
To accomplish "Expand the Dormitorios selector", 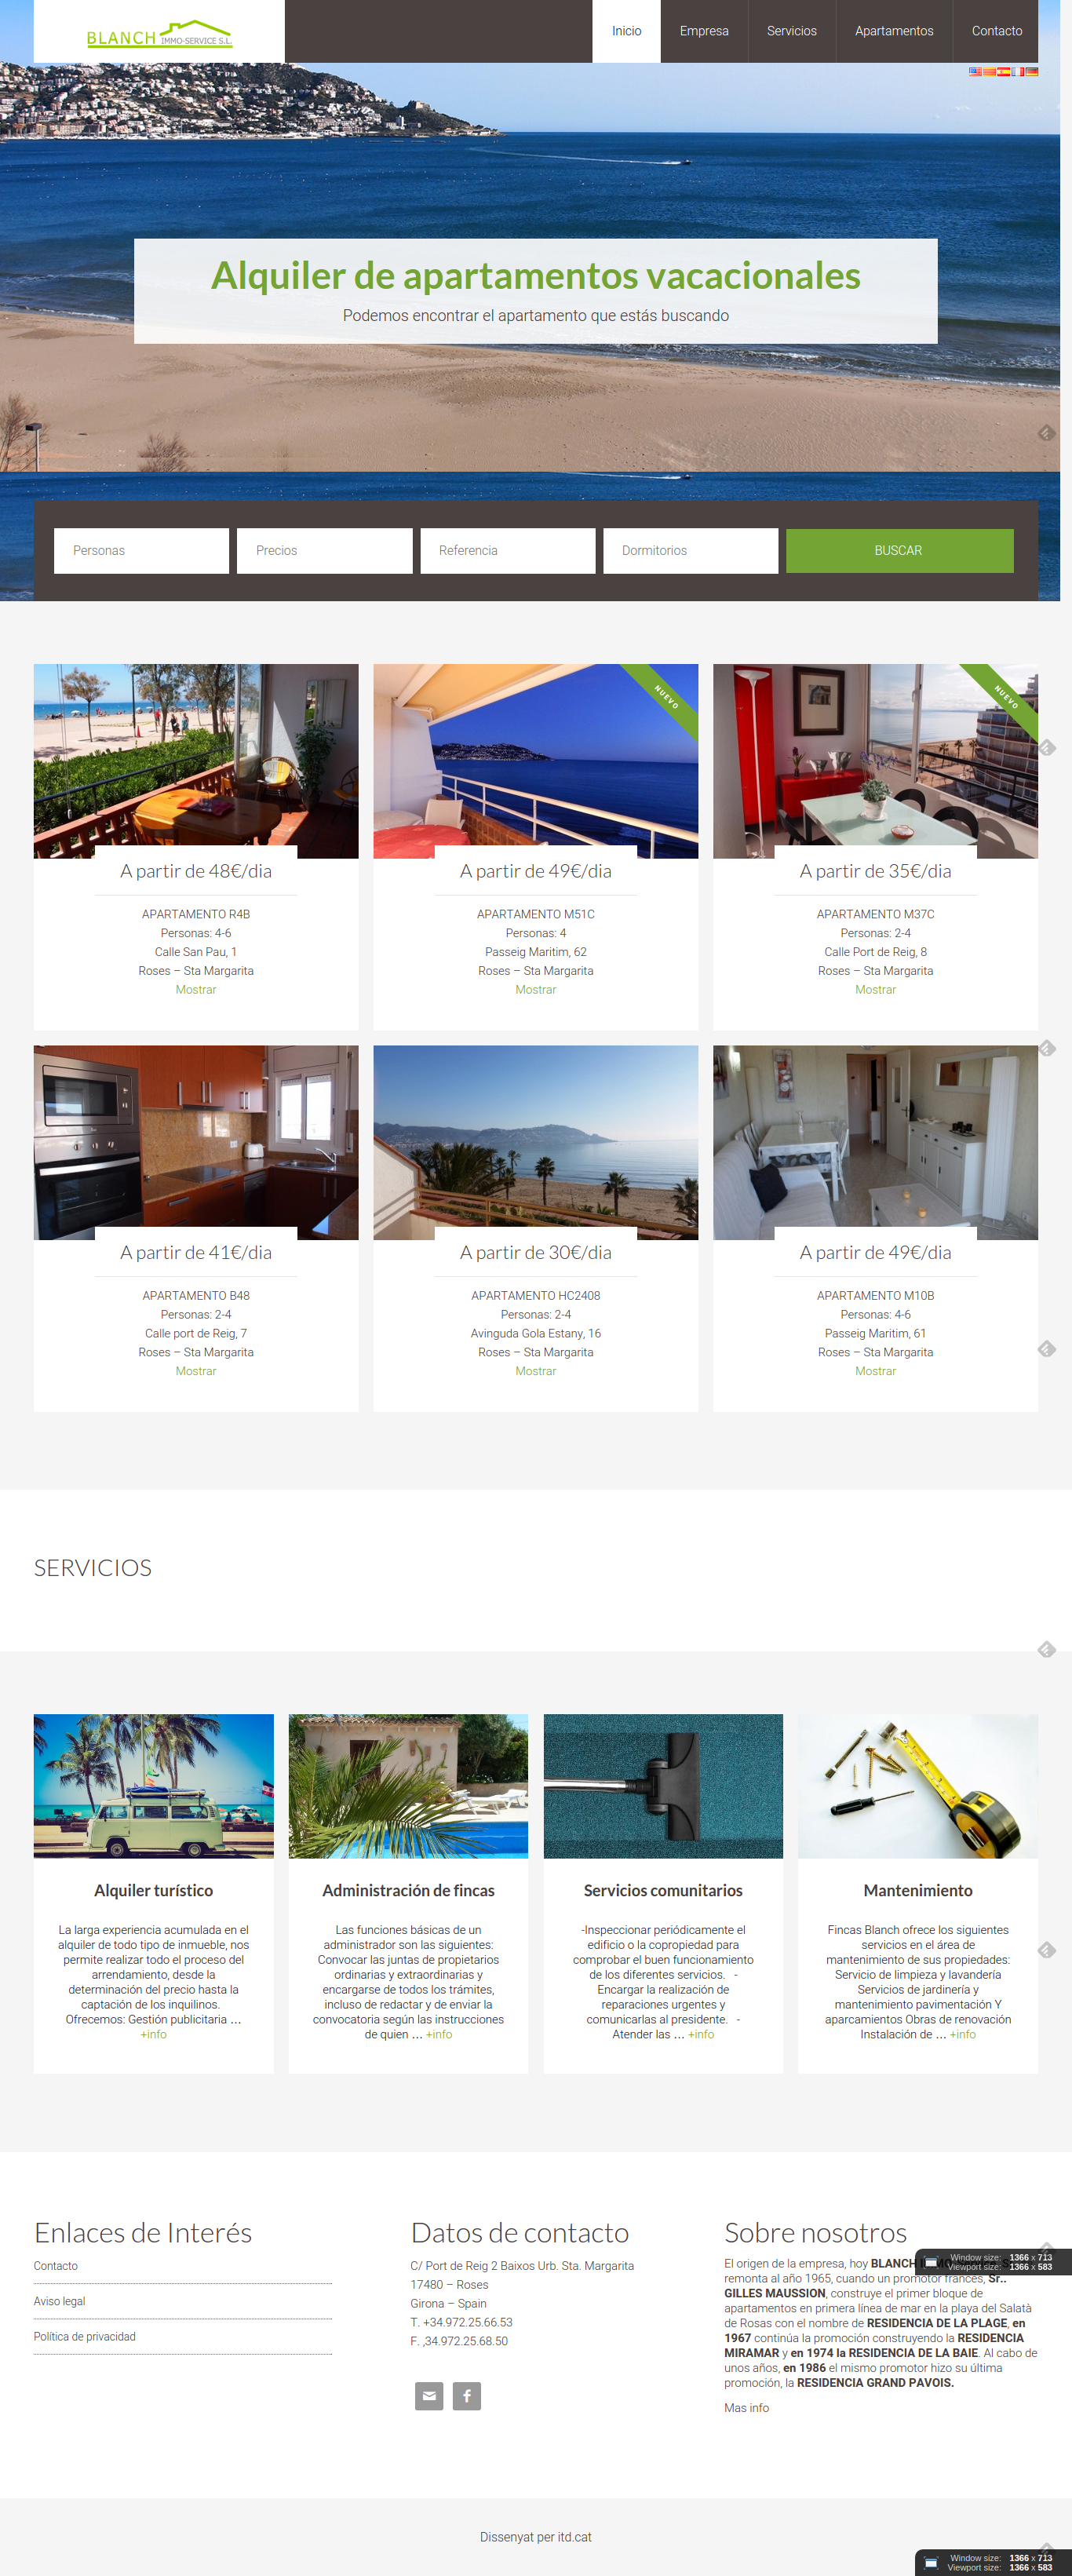I will [691, 551].
